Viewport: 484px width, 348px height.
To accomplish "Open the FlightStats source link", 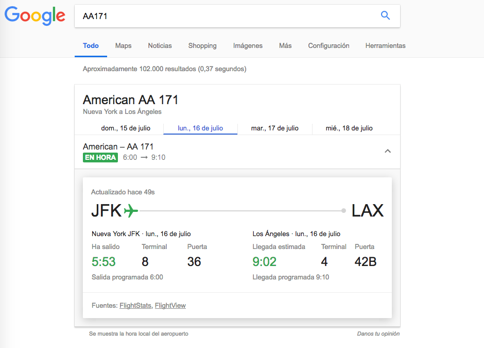I will pos(135,306).
